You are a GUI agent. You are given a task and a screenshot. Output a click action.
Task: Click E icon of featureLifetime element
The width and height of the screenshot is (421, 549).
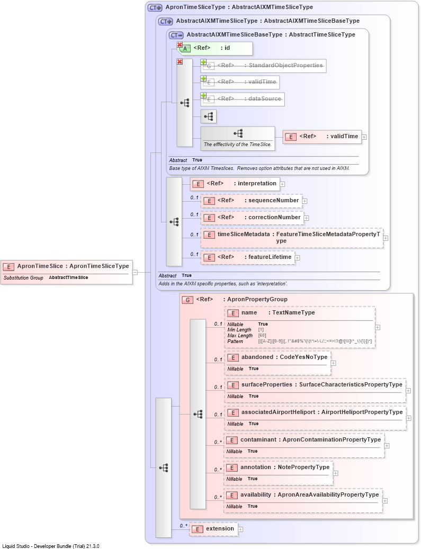209,258
